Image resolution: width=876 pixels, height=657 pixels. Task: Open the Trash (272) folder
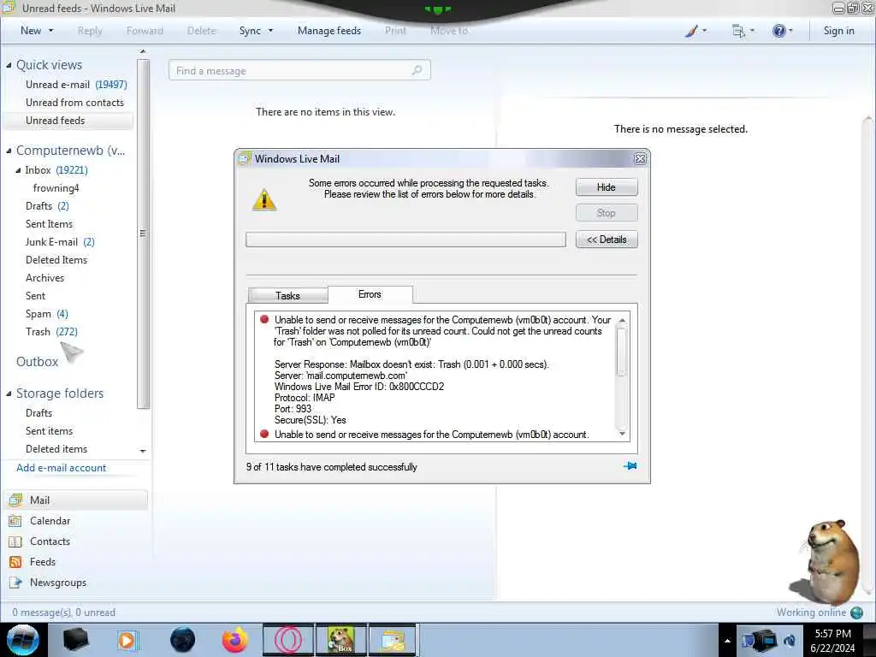[x=51, y=331]
